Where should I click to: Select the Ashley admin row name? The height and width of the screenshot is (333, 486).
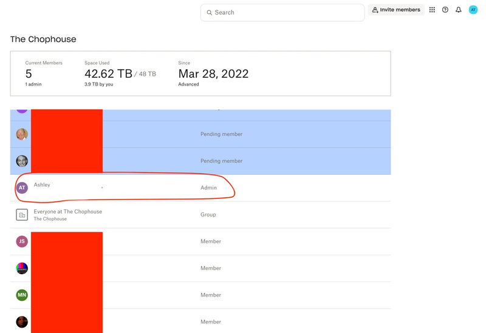point(42,185)
